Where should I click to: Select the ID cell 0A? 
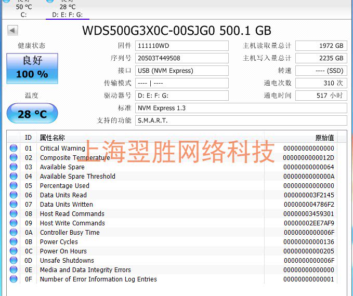coord(29,232)
